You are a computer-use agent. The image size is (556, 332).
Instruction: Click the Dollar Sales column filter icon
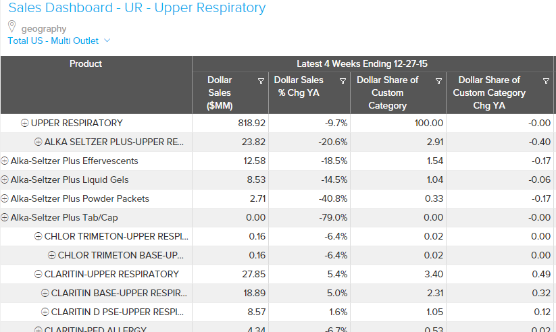(x=261, y=81)
